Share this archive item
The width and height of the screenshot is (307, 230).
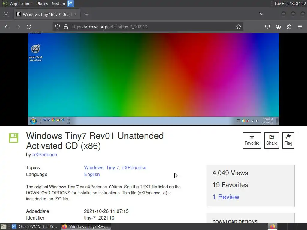click(x=272, y=140)
